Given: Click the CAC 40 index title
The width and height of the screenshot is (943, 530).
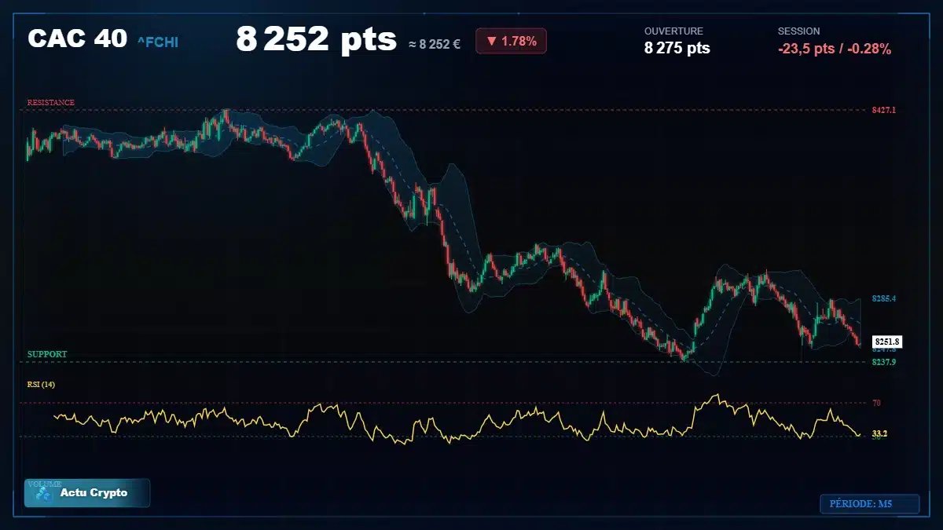Looking at the screenshot, I should click(x=77, y=38).
